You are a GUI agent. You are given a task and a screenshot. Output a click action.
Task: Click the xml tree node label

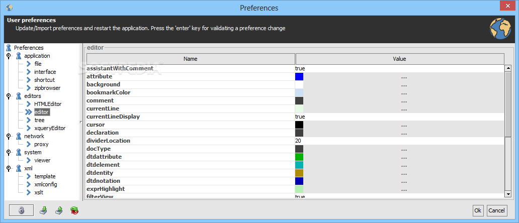coord(28,168)
